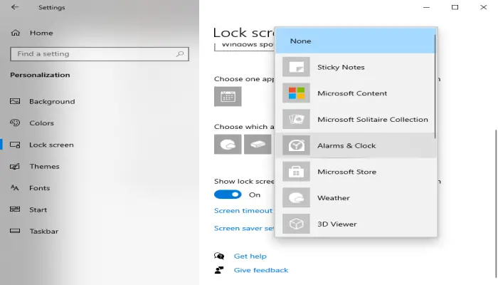Click the Microsoft Store bag icon

pos(296,172)
